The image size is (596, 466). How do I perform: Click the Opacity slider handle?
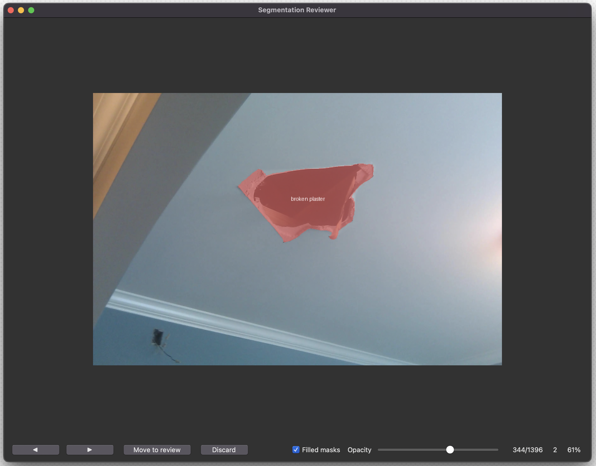450,450
